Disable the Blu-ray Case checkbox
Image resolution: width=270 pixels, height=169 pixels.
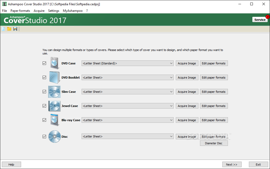click(x=44, y=120)
